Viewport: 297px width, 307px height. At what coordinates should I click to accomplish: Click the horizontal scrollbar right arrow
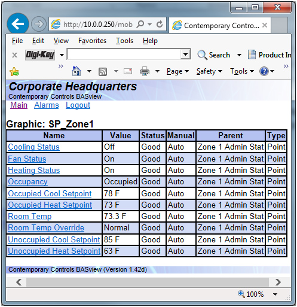[x=278, y=282]
